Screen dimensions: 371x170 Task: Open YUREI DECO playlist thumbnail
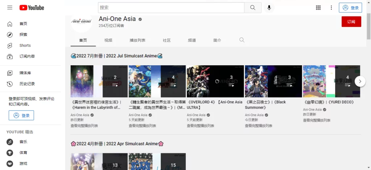tap(332, 81)
